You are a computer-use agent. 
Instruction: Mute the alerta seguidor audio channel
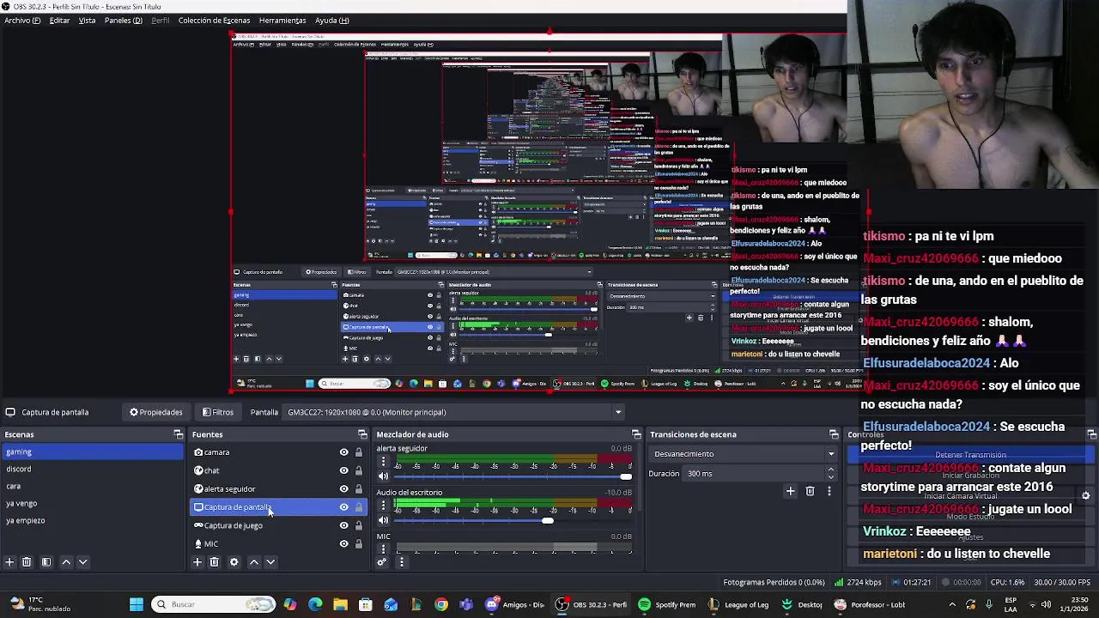(383, 476)
